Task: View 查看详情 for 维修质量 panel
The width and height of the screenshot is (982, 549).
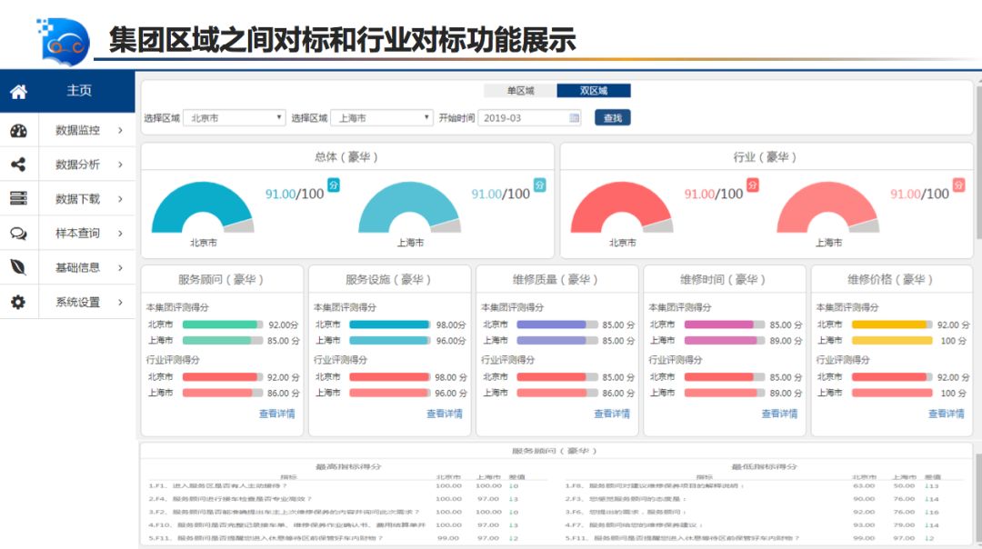Action: [611, 414]
